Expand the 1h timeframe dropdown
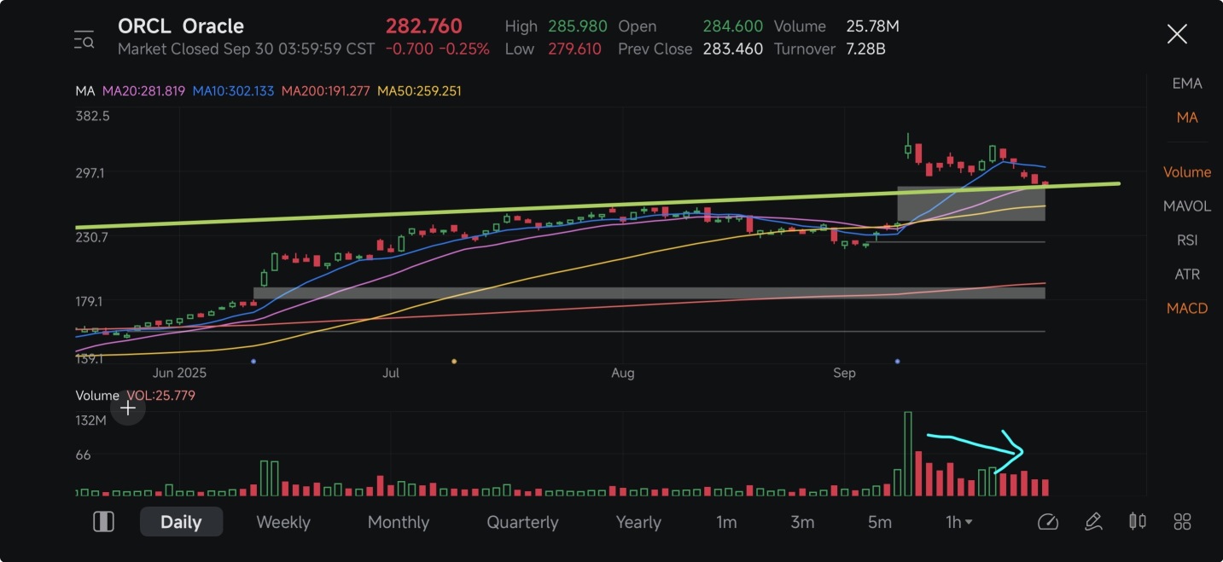This screenshot has height=562, width=1223. (x=959, y=522)
